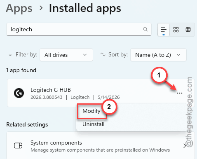Click the 'Manage system components' description text
The height and width of the screenshot is (159, 197).
[x=100, y=150]
